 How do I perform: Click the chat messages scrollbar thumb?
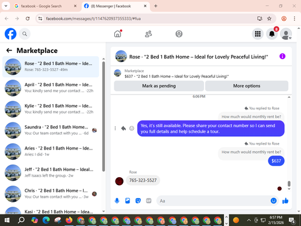coord(289,184)
